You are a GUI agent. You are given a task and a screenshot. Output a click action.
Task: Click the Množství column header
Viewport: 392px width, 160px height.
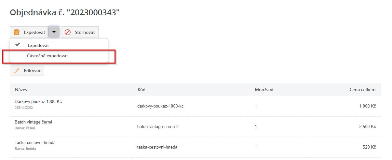[x=264, y=90]
